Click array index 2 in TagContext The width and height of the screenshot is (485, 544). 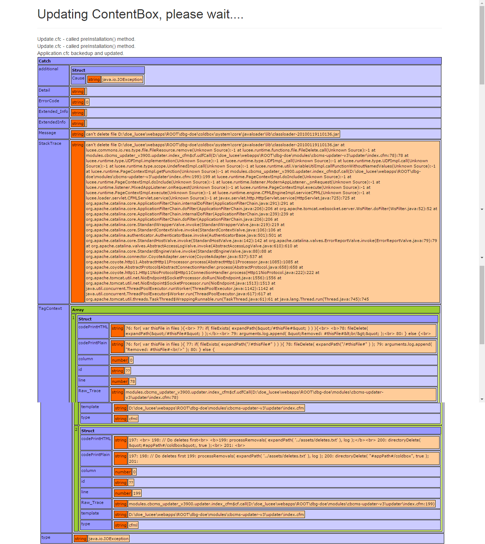(76, 429)
